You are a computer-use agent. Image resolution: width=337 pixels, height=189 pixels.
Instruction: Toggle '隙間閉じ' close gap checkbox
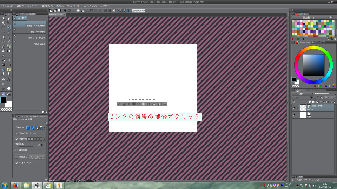[x=16, y=139]
